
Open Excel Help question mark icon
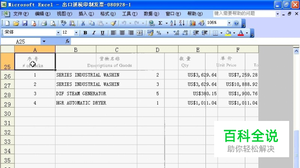pyautogui.click(x=236, y=23)
